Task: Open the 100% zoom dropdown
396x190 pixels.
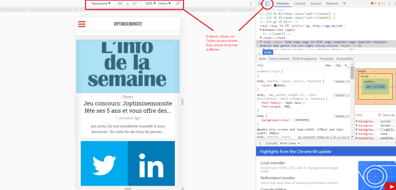Action: coord(150,3)
